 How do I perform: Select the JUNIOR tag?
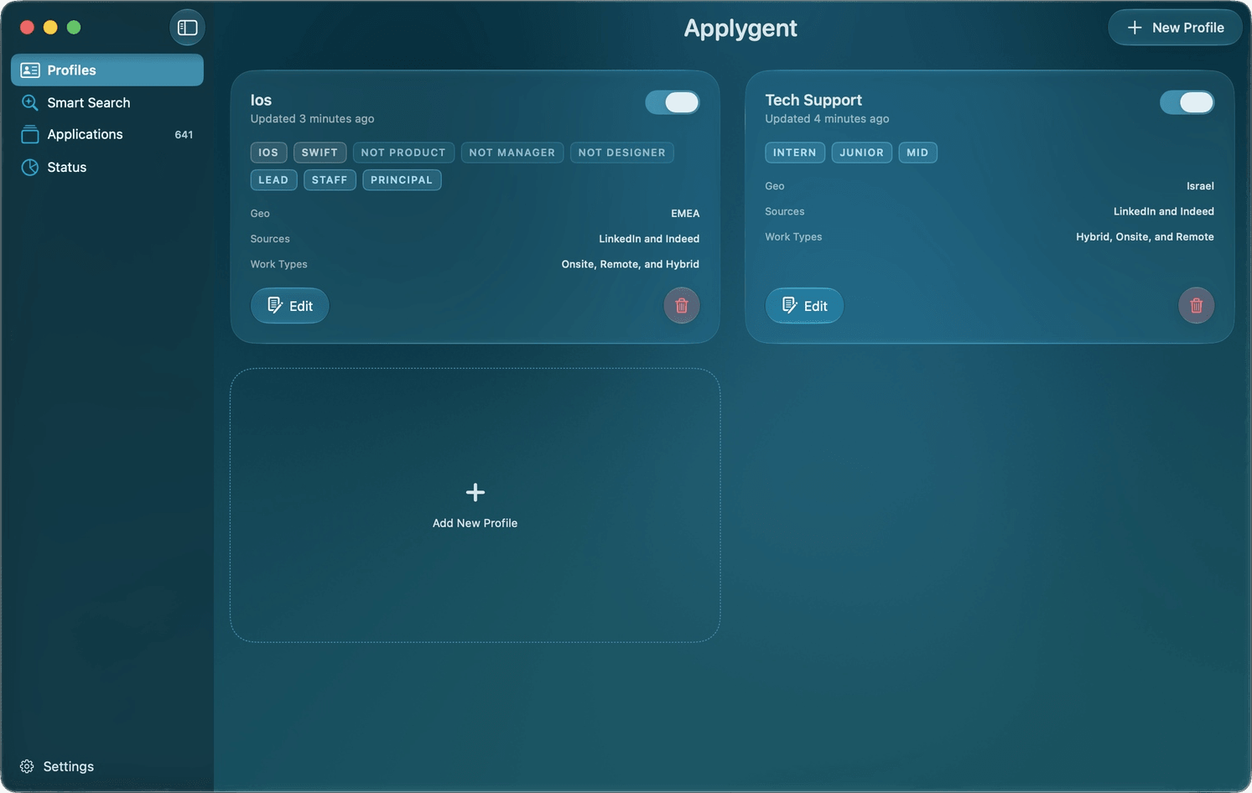[862, 153]
